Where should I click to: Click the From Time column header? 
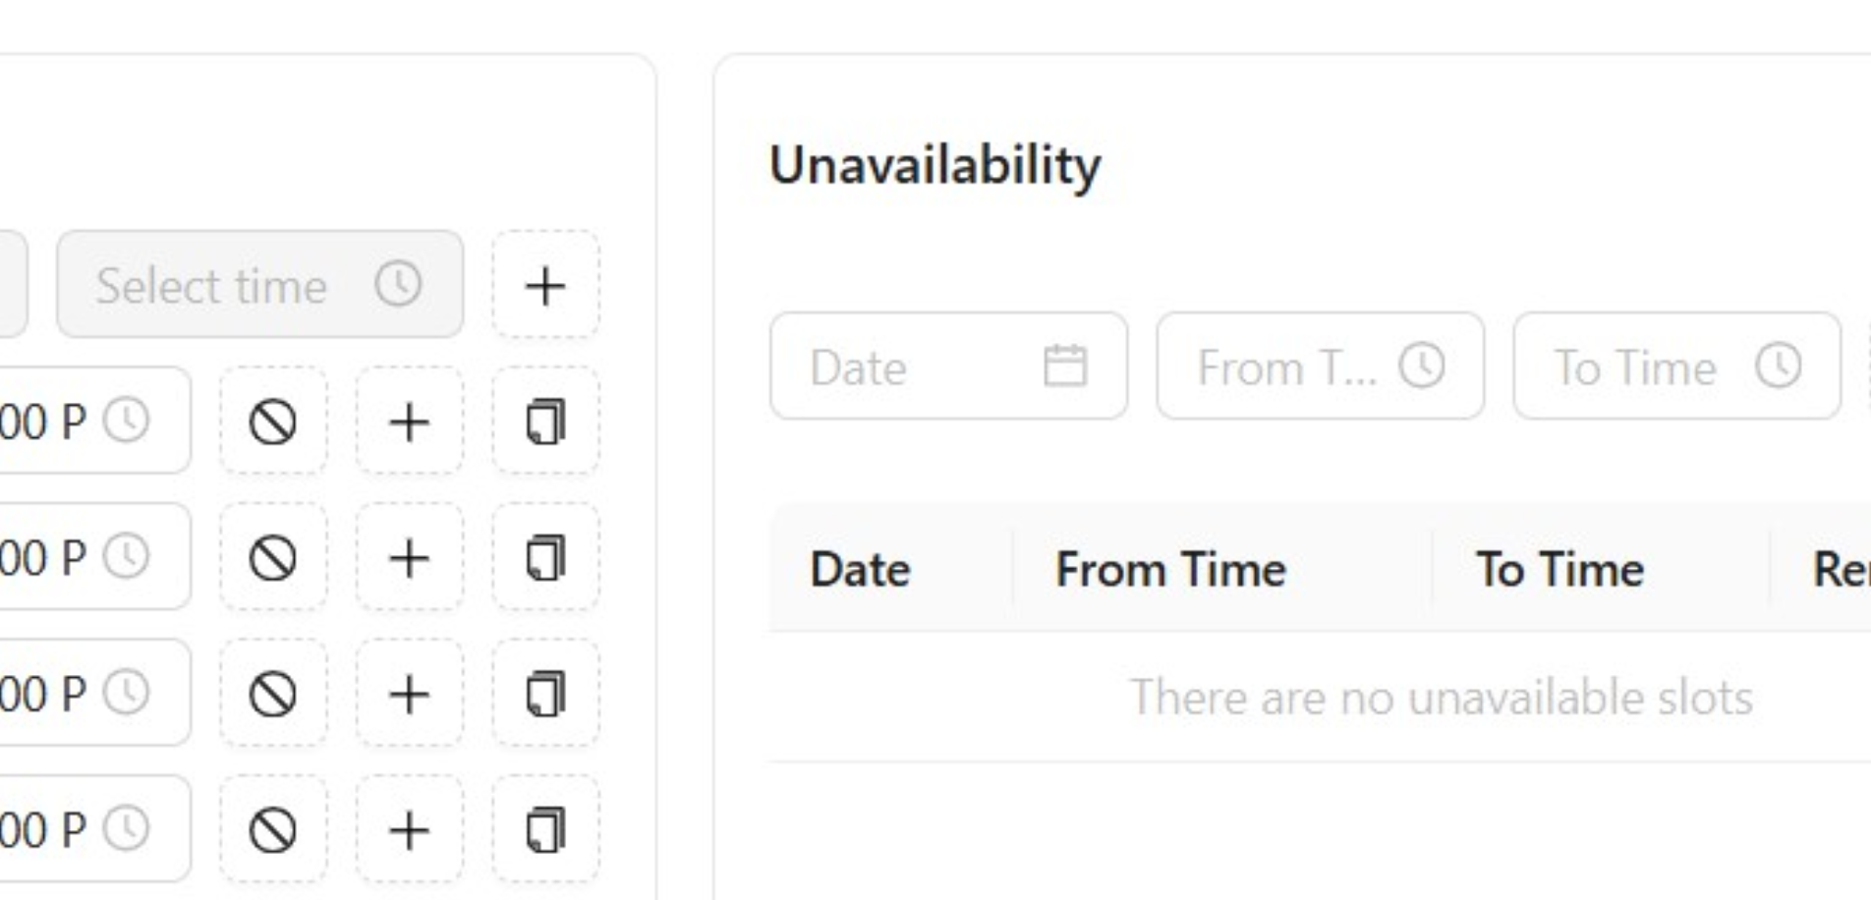click(1170, 570)
